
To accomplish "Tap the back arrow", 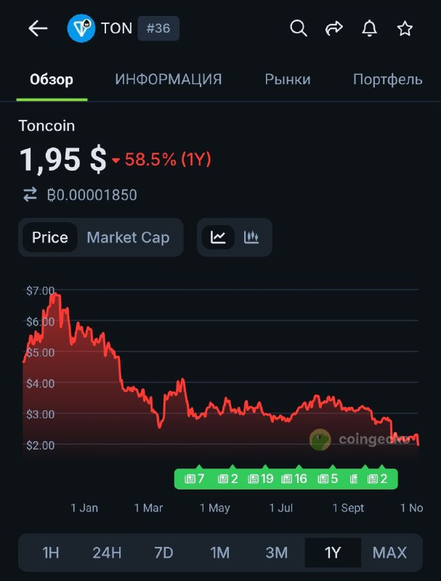I will click(x=37, y=28).
